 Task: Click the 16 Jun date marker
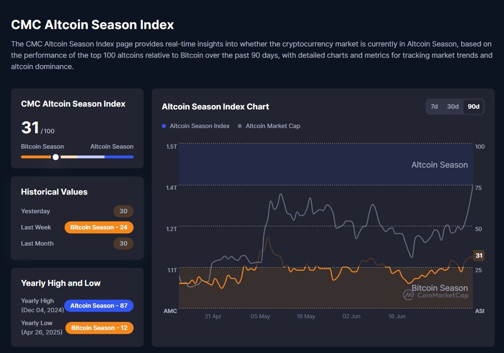tap(397, 316)
